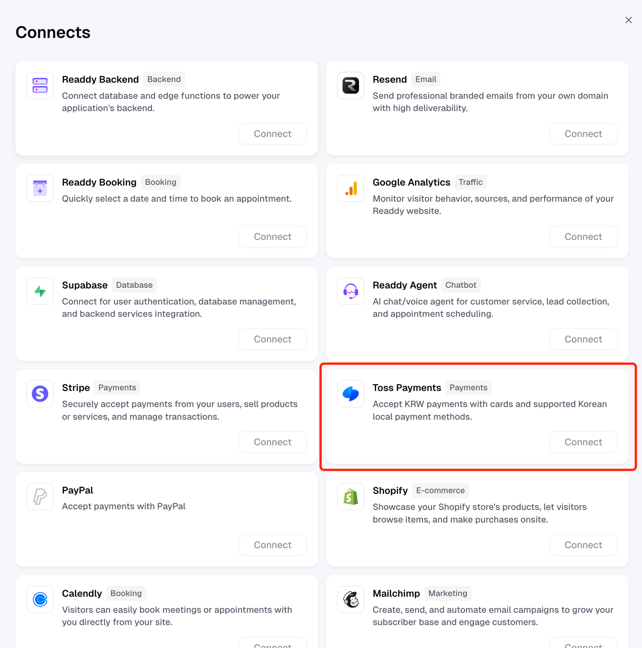Click the Payments tag next to Stripe
This screenshot has height=648, width=642.
tap(117, 388)
